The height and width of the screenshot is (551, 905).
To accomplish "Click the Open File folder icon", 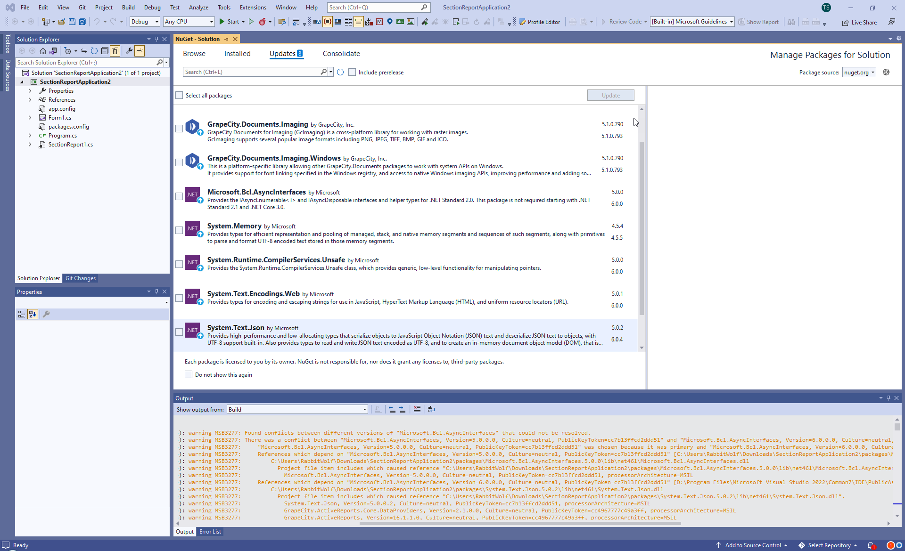I will (62, 22).
